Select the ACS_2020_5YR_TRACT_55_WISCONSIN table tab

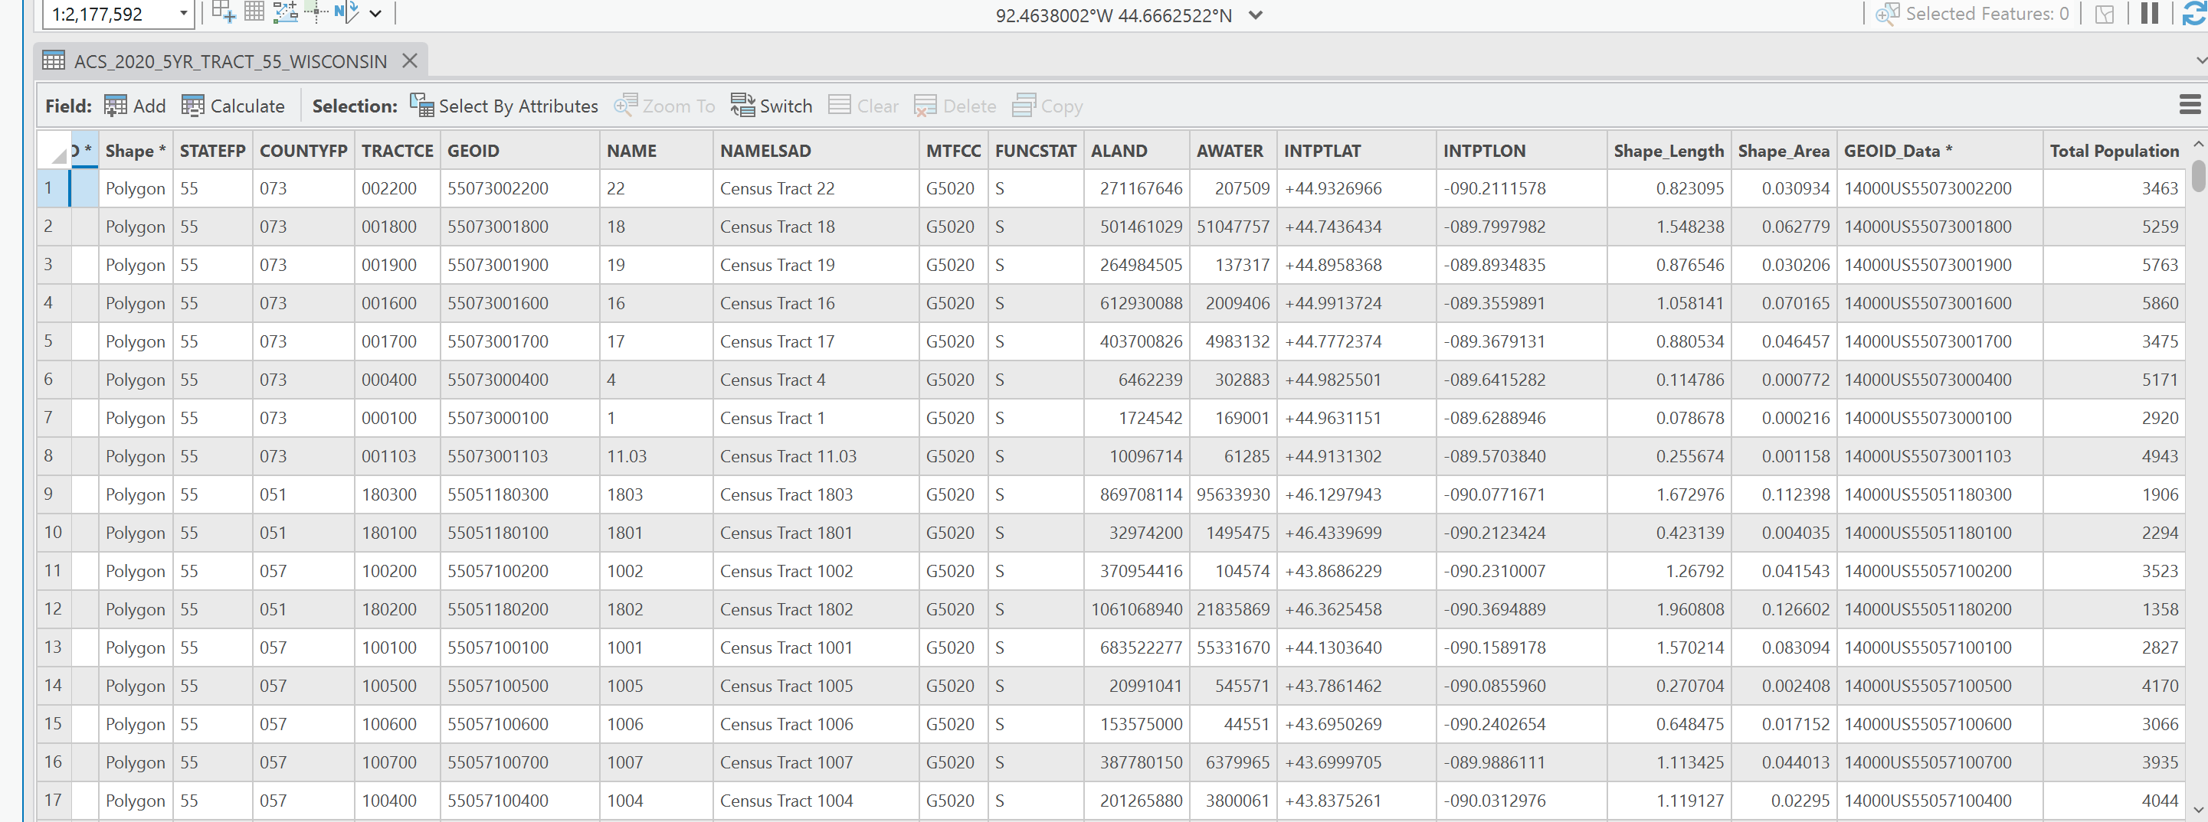coord(230,62)
